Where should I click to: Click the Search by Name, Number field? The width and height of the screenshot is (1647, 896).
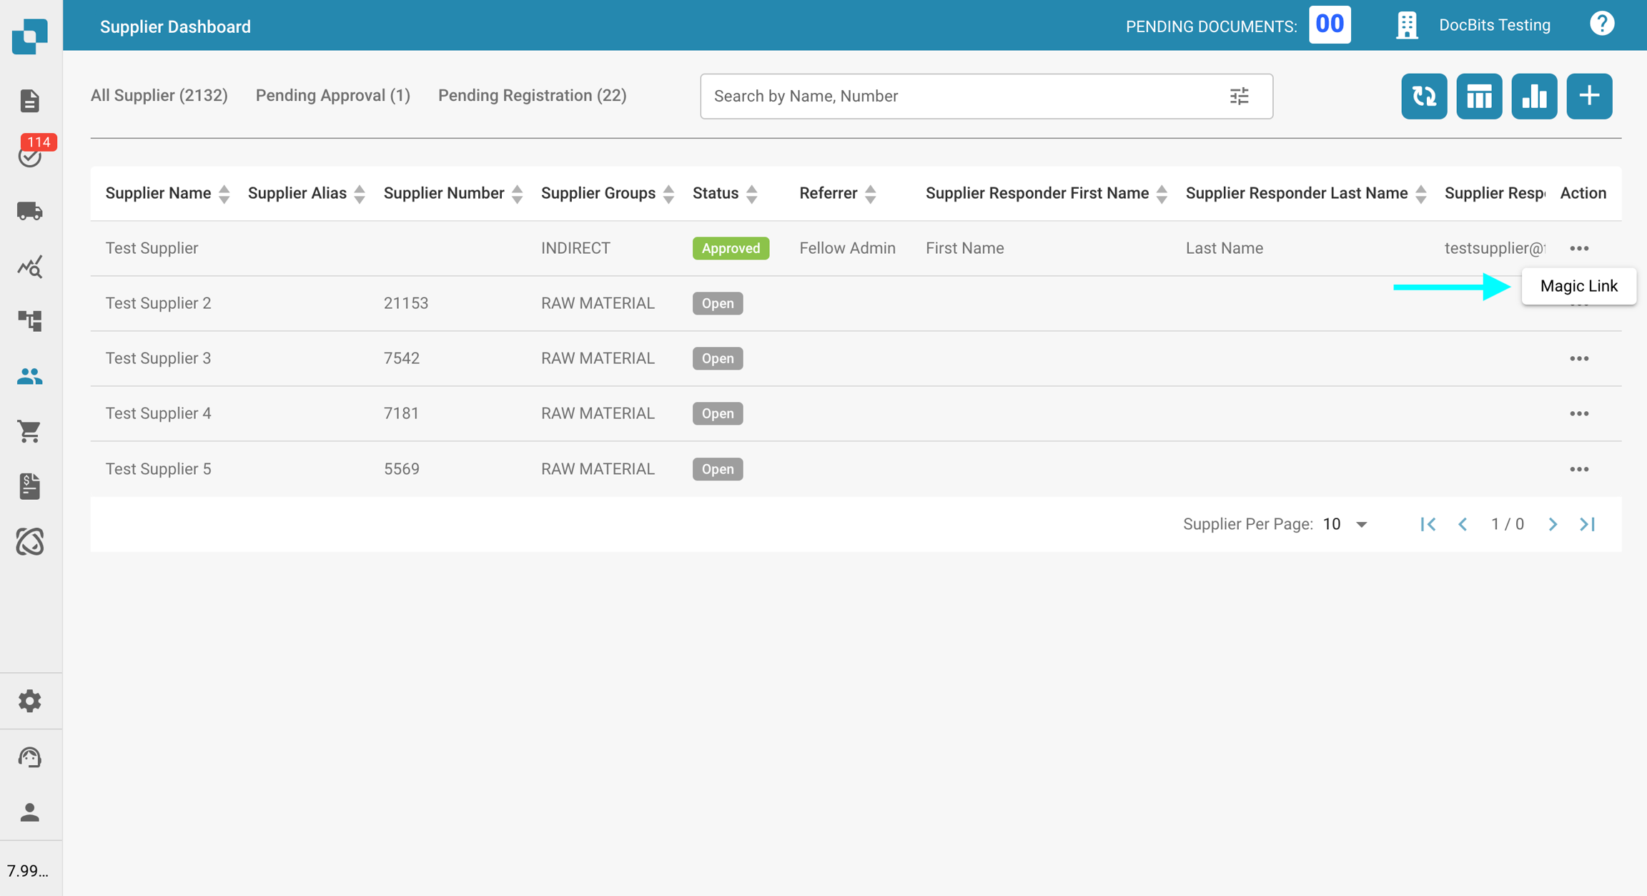point(958,96)
